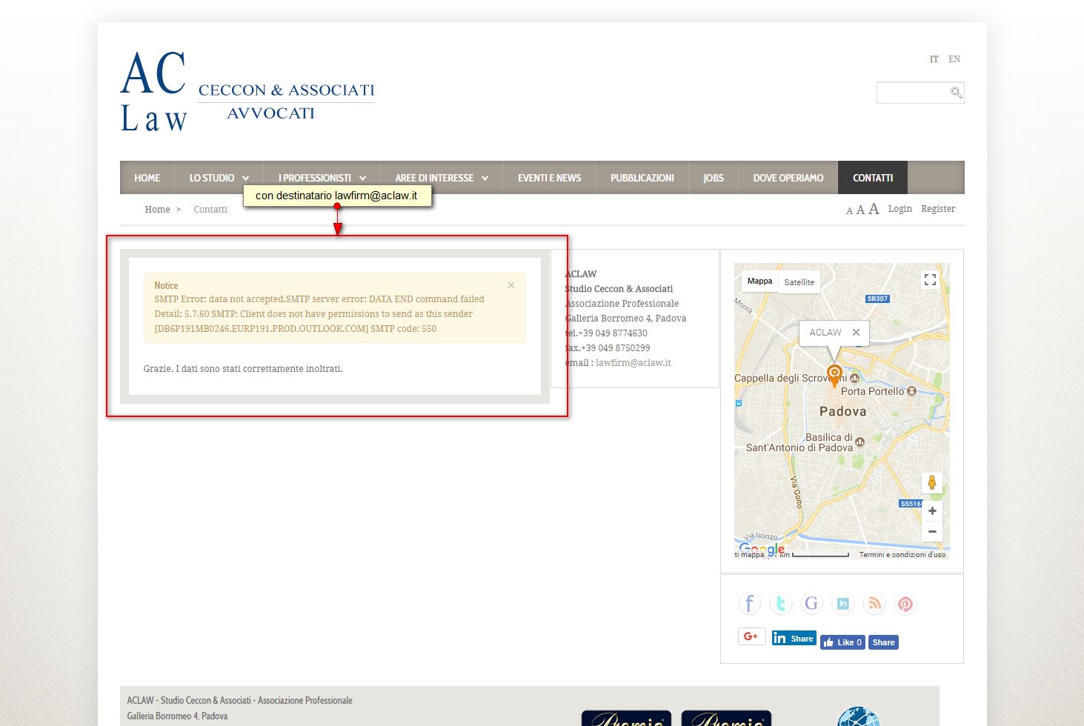Zoom in on the map
The image size is (1084, 726).
(932, 511)
